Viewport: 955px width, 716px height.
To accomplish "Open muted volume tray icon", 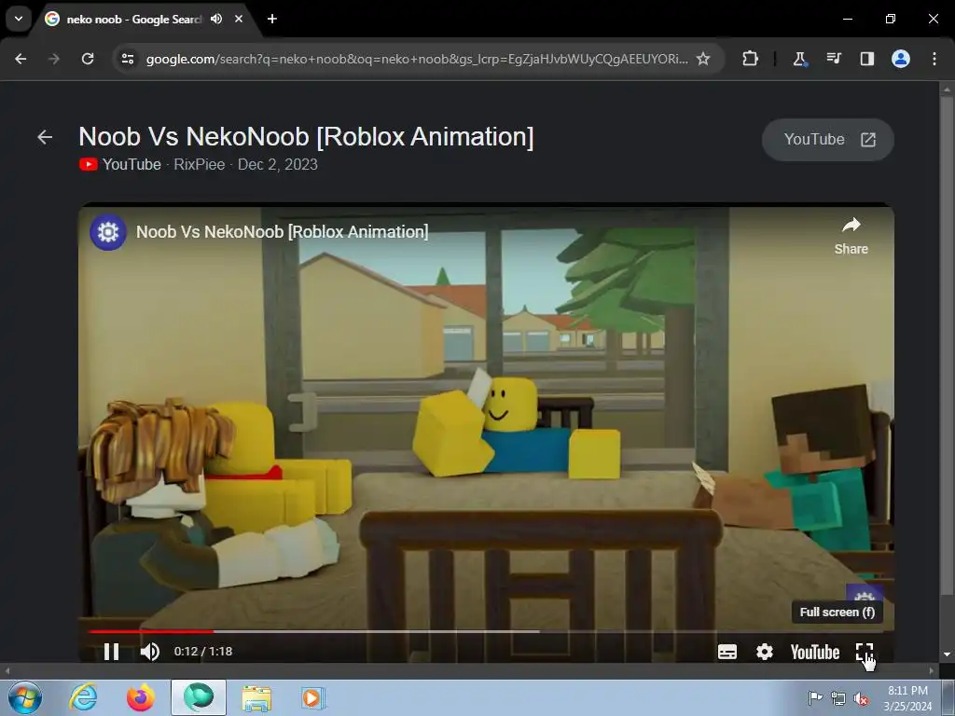I will coord(861,698).
